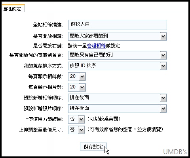Click the 並方便瀏覽 hint text
Screen dimensions: 190x158
tap(150, 130)
